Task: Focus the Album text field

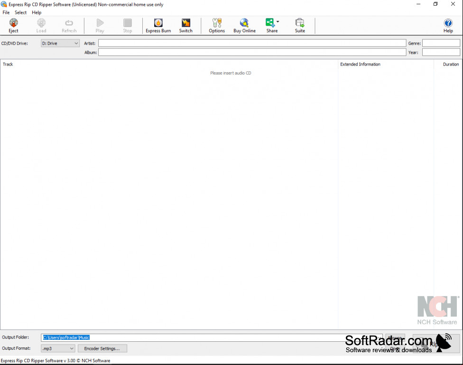Action: click(252, 52)
